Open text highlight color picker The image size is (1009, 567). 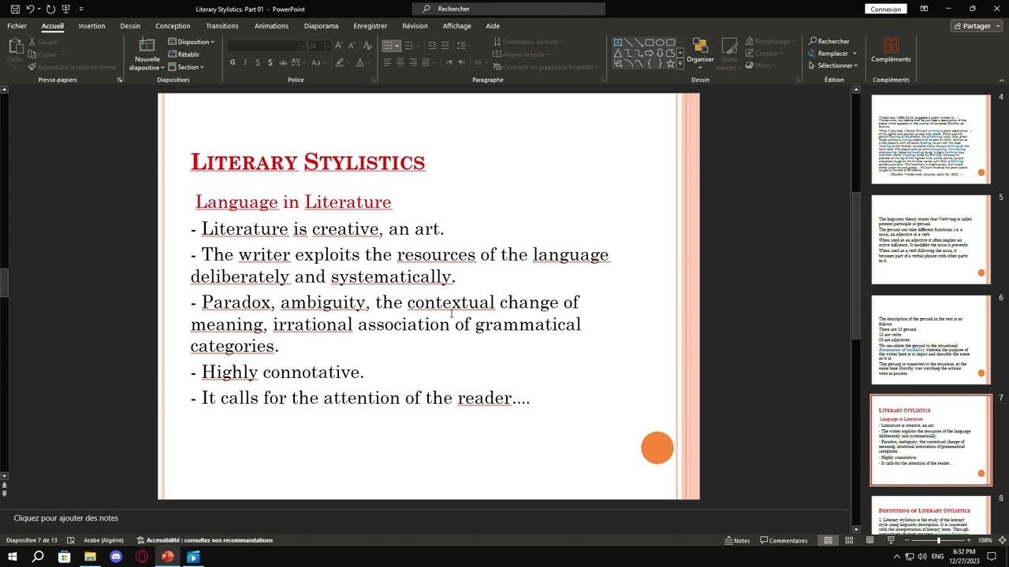pos(340,62)
